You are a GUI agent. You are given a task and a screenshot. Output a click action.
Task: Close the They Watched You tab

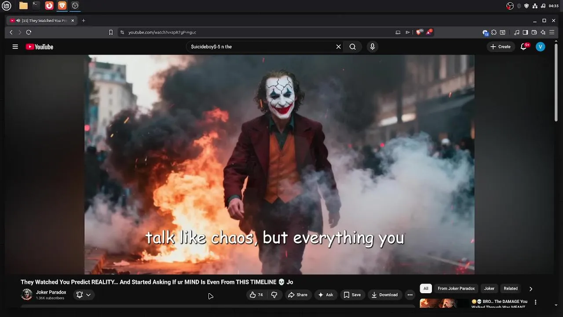click(x=73, y=21)
